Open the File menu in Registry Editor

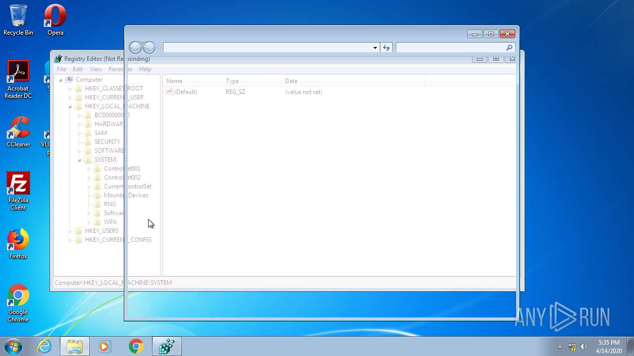coord(61,69)
